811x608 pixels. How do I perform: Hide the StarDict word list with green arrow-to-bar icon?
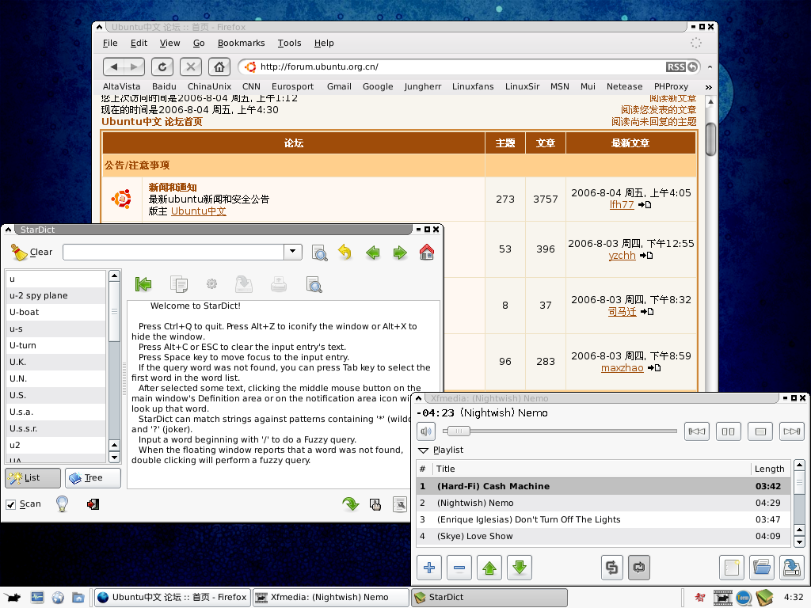click(143, 284)
